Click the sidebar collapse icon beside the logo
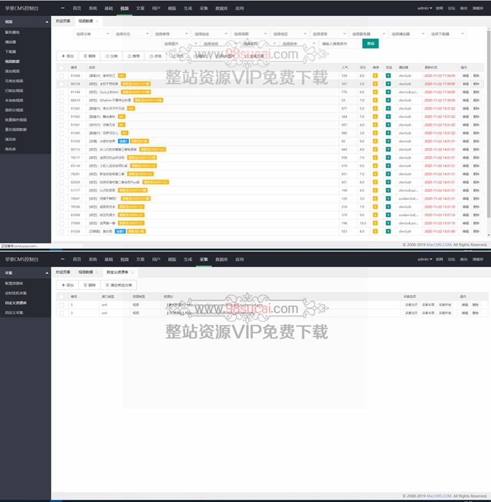The image size is (491, 502). point(61,9)
